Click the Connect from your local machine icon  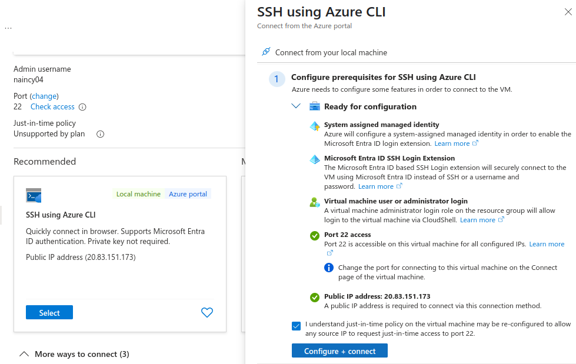point(265,52)
